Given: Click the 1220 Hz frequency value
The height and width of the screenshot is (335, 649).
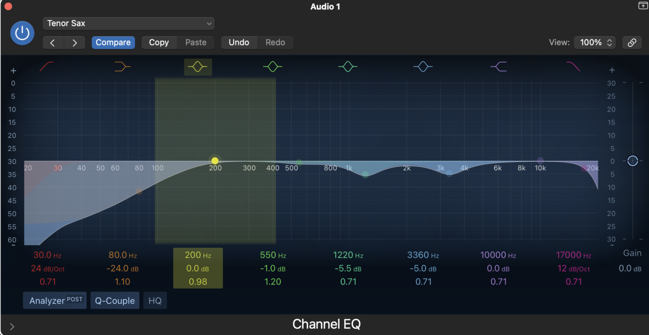Looking at the screenshot, I should (348, 255).
